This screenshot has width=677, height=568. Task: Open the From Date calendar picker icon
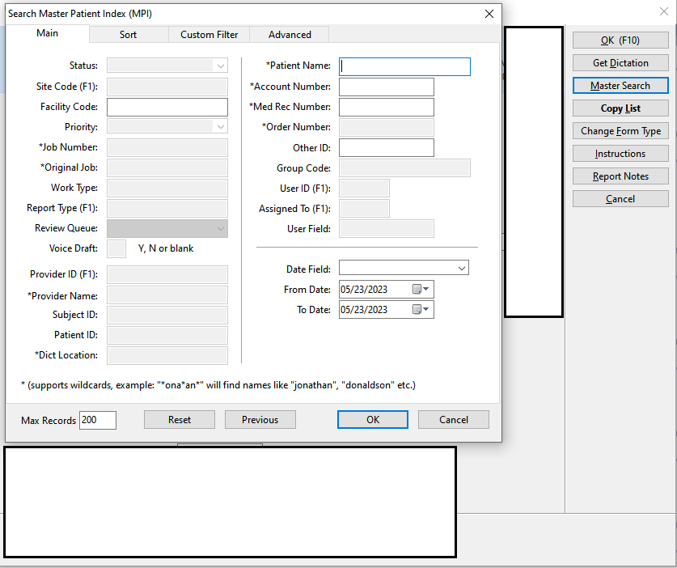click(420, 289)
